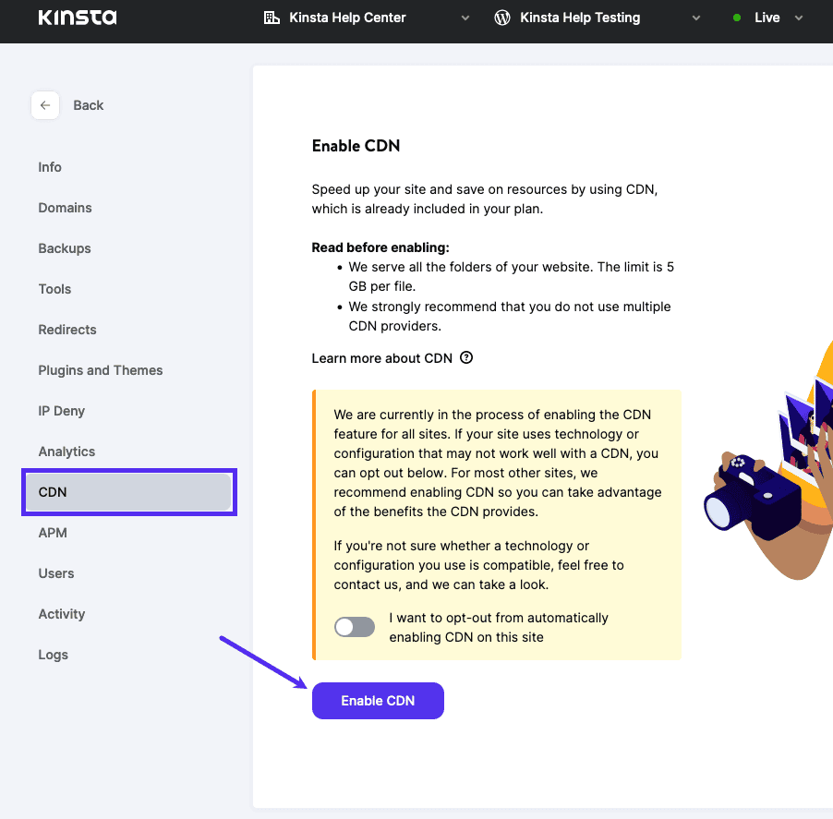Select the Analytics section in the sidebar

click(x=66, y=452)
